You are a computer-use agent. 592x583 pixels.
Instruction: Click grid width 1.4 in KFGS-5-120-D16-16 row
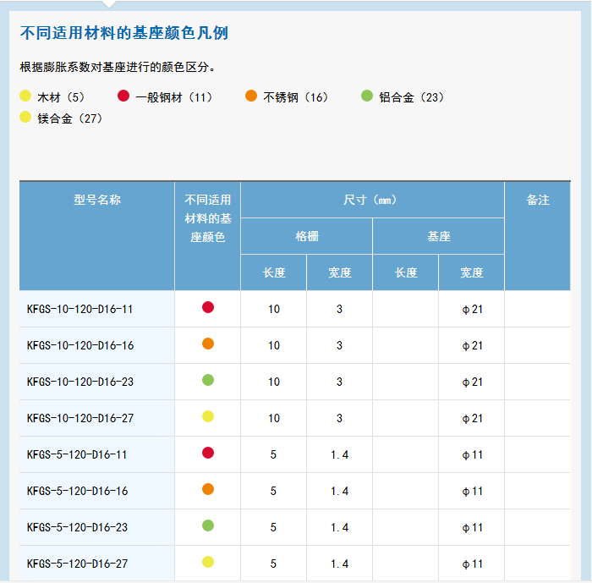tap(339, 491)
